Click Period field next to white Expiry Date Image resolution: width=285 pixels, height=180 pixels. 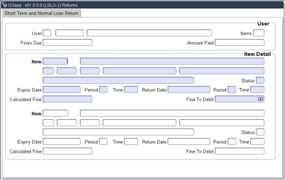coord(104,142)
